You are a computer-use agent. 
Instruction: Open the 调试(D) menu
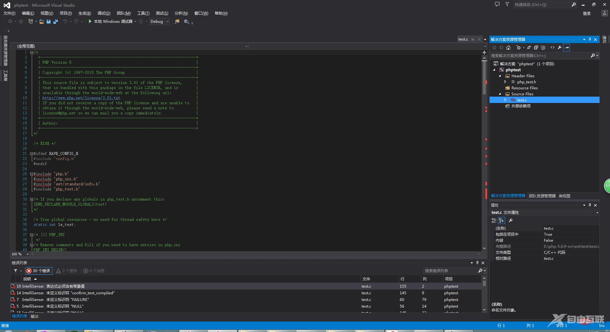coord(104,13)
